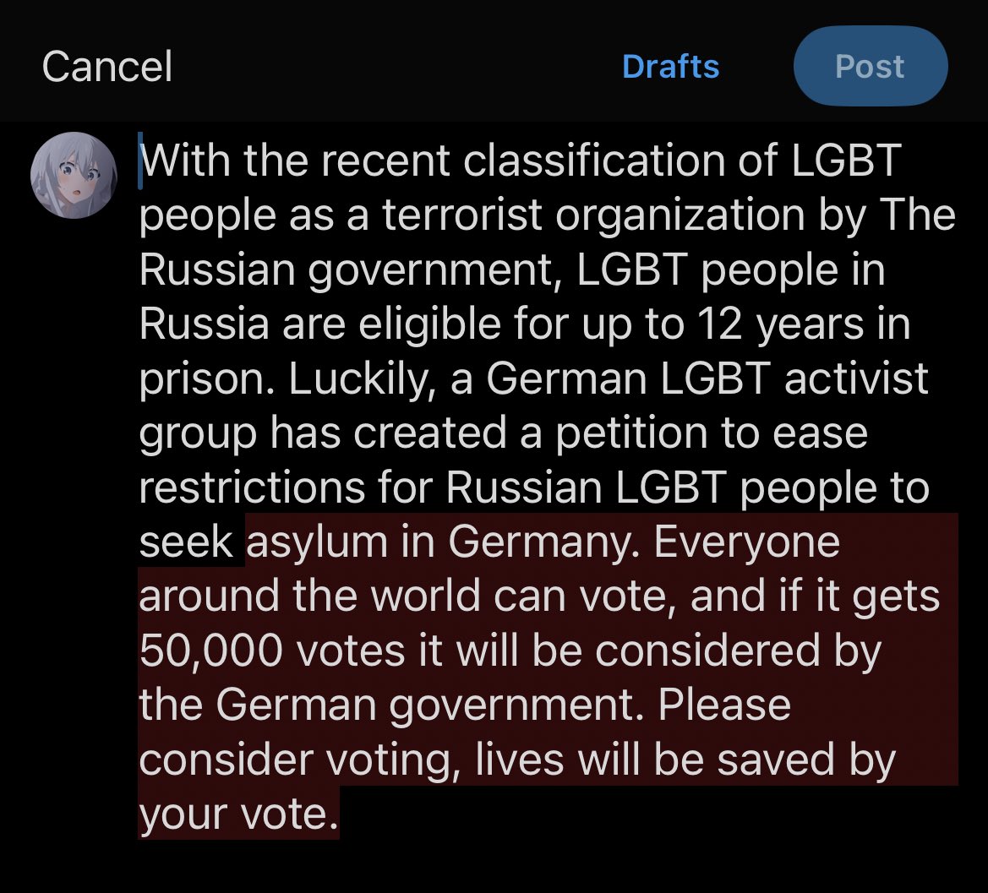988x893 pixels.
Task: Publish with the Post button
Action: [x=871, y=66]
